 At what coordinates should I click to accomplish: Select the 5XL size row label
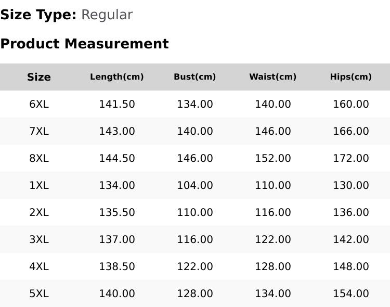coord(39,293)
